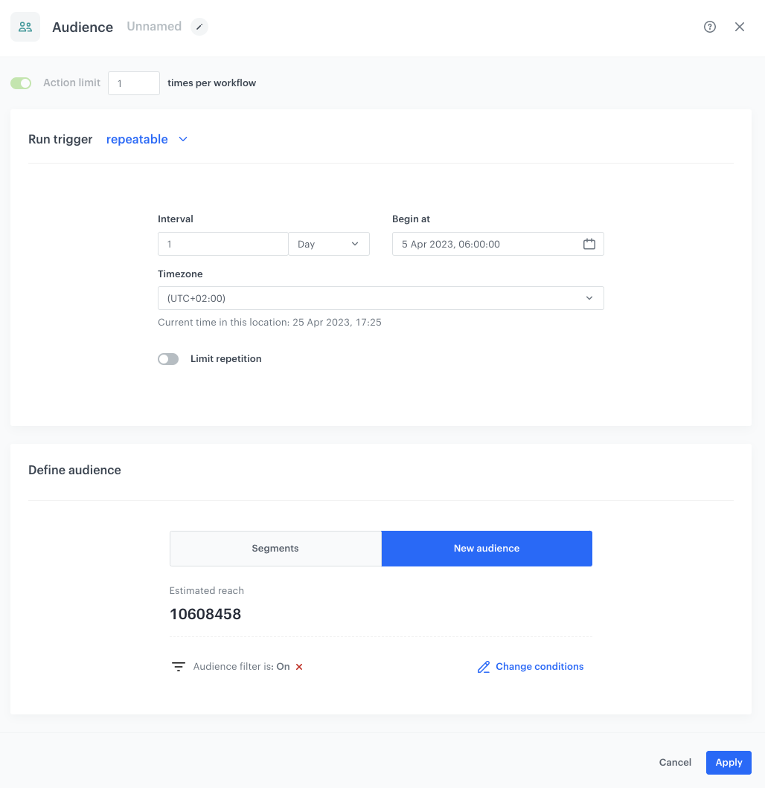
Task: Close the Audience panel with X
Action: [x=740, y=27]
